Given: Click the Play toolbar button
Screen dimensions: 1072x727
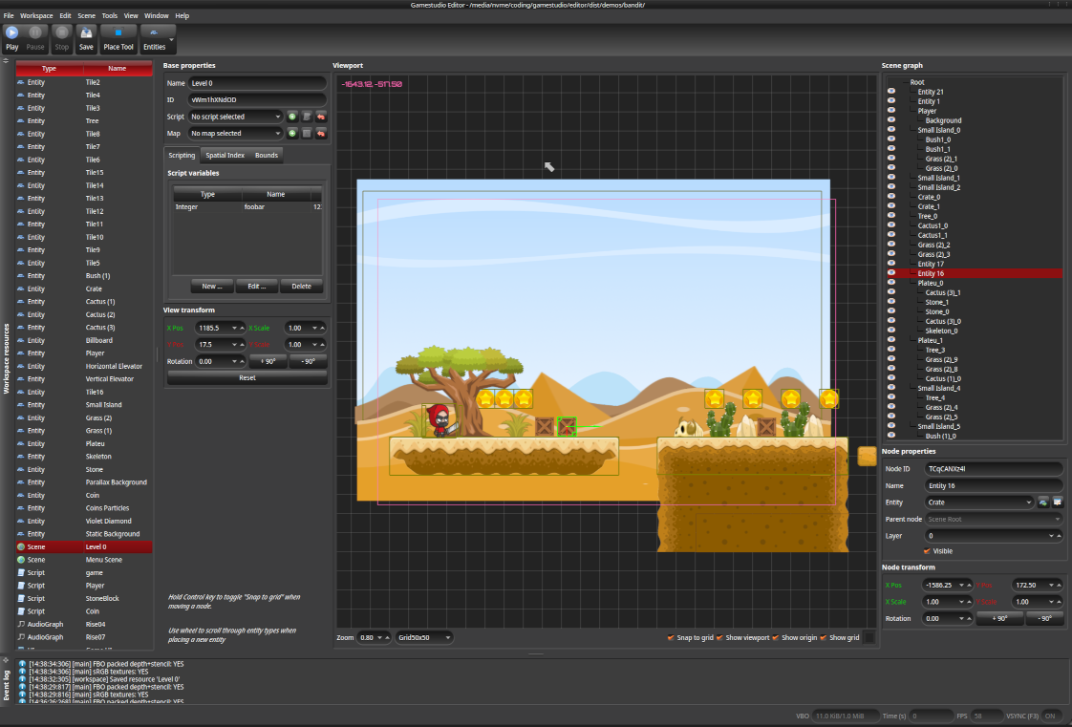Looking at the screenshot, I should click(x=11, y=38).
